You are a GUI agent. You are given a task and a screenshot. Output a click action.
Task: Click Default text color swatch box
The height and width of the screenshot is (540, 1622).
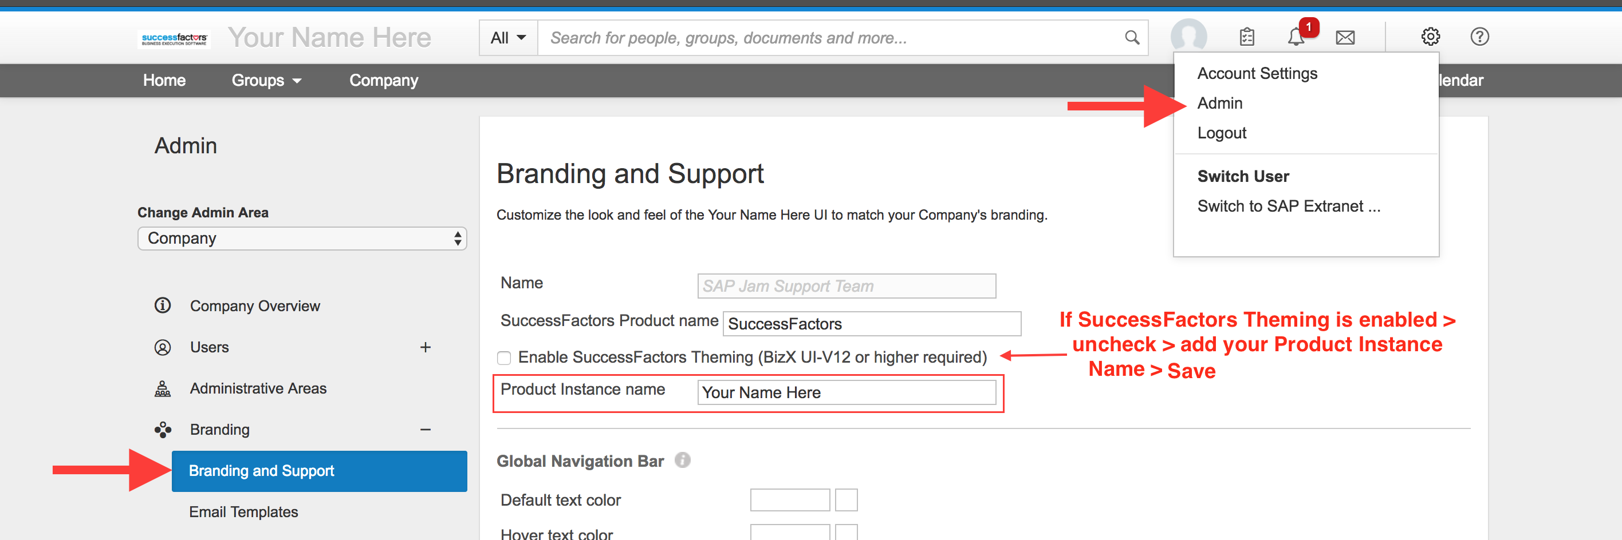[847, 500]
